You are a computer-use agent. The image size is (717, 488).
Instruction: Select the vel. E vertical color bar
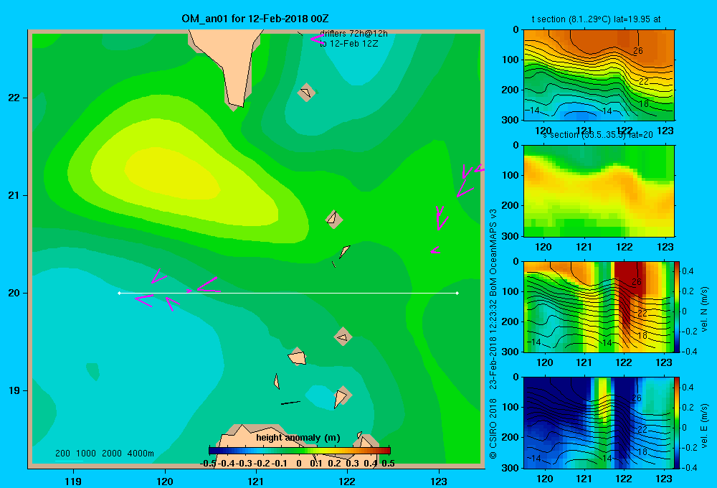point(677,423)
